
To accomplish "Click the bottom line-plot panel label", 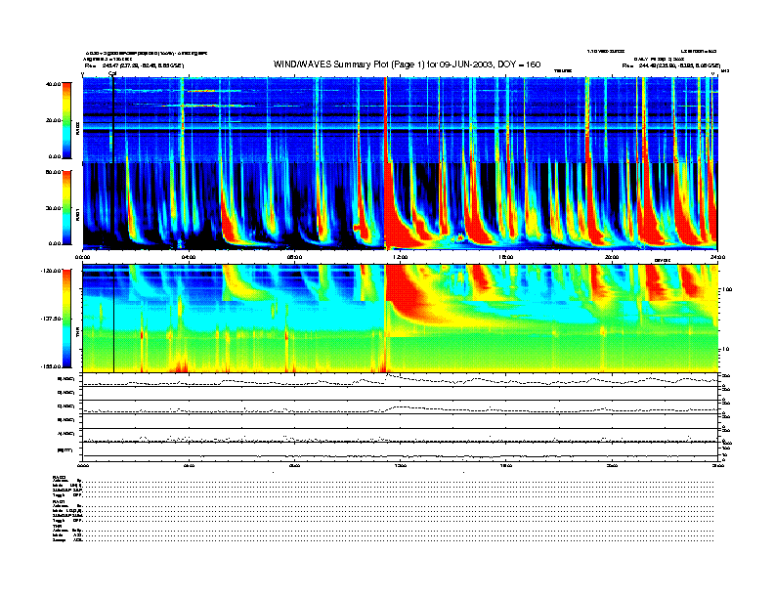I will (64, 450).
